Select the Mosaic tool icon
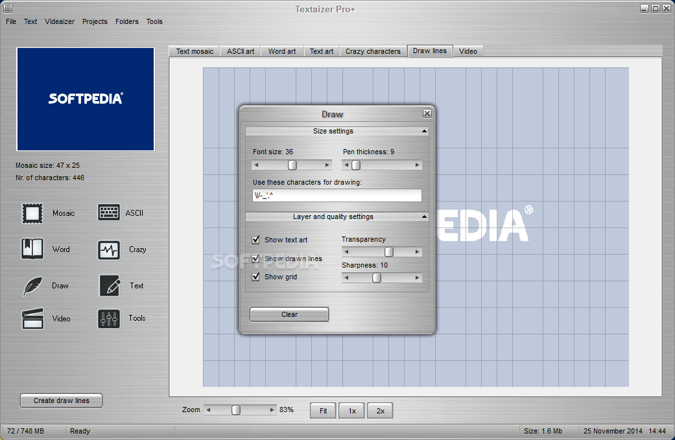The width and height of the screenshot is (675, 440). click(x=32, y=213)
